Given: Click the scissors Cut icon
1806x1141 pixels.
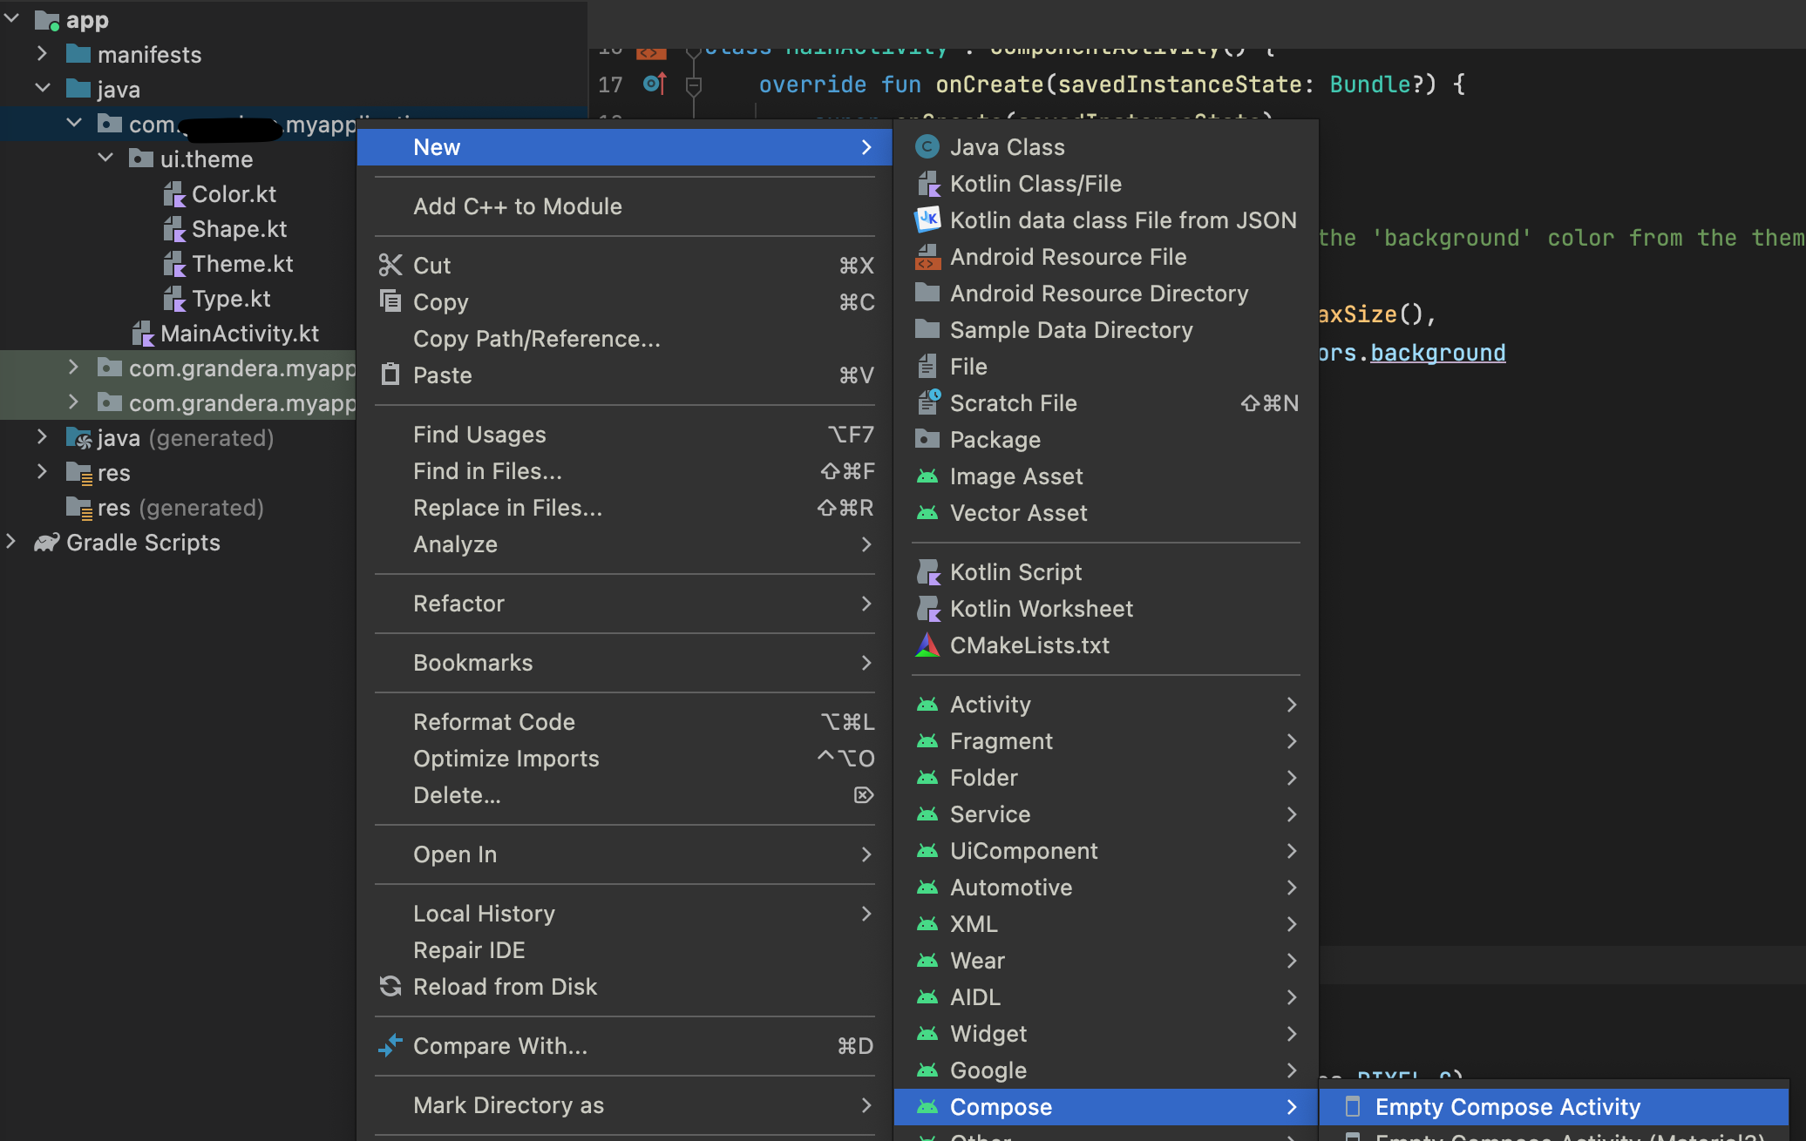Looking at the screenshot, I should pos(390,266).
